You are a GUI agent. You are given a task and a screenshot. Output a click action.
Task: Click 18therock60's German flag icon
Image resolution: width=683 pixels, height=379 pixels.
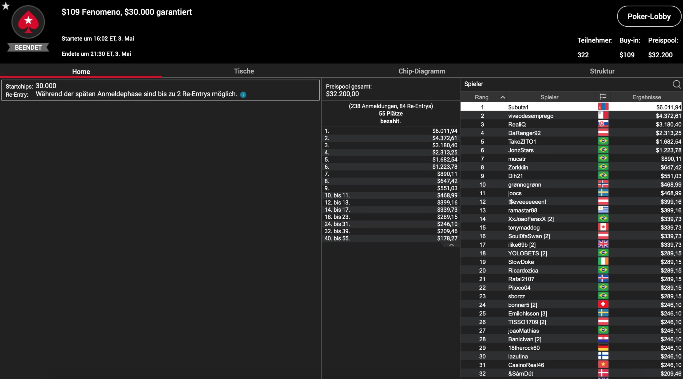[x=603, y=348]
